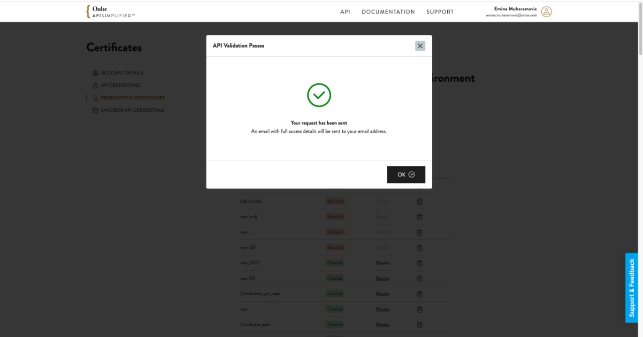The image size is (643, 337).
Task: Open the Support & Feedback side tab
Action: [x=631, y=288]
